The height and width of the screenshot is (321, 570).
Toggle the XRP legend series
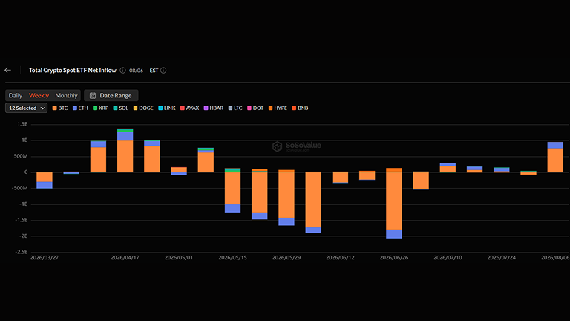tap(101, 108)
